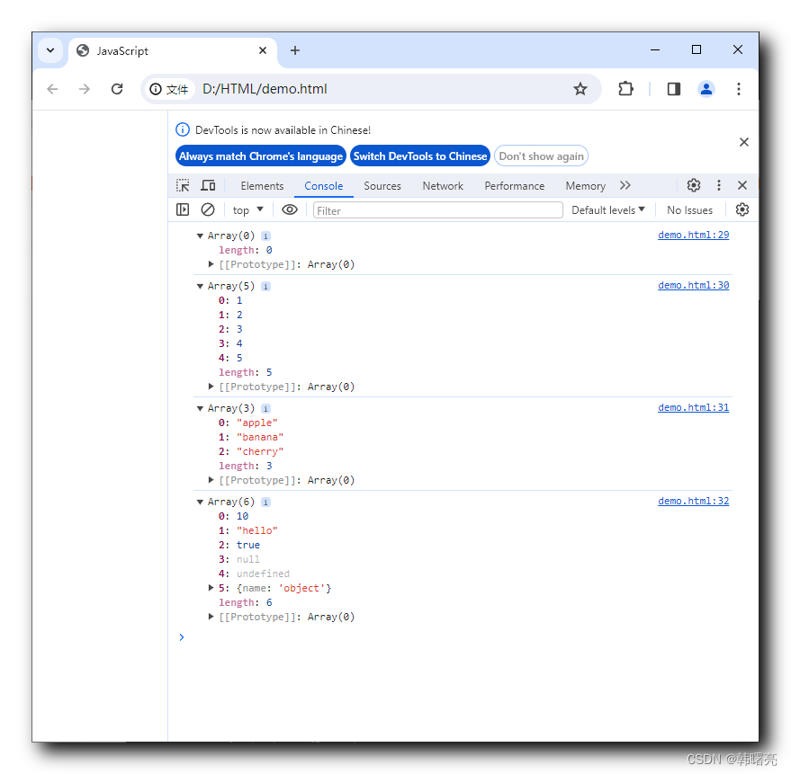Image resolution: width=791 pixels, height=774 pixels.
Task: Expand Prototype under Array(3)
Action: pos(211,480)
